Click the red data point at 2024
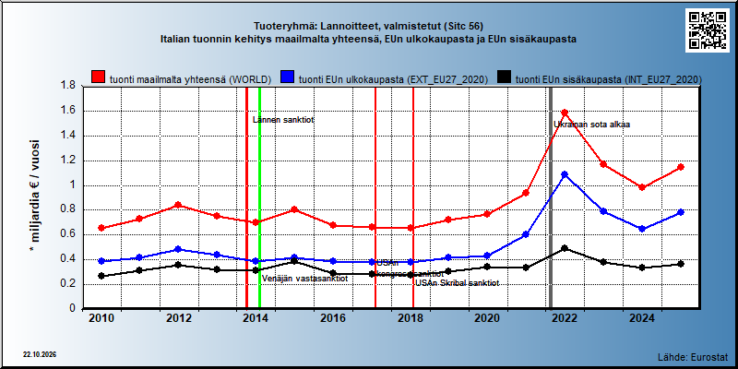The image size is (738, 369). pyautogui.click(x=642, y=187)
